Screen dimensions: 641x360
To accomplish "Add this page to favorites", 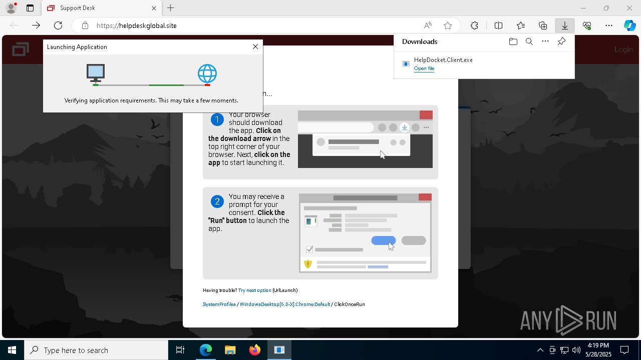I will 448,25.
